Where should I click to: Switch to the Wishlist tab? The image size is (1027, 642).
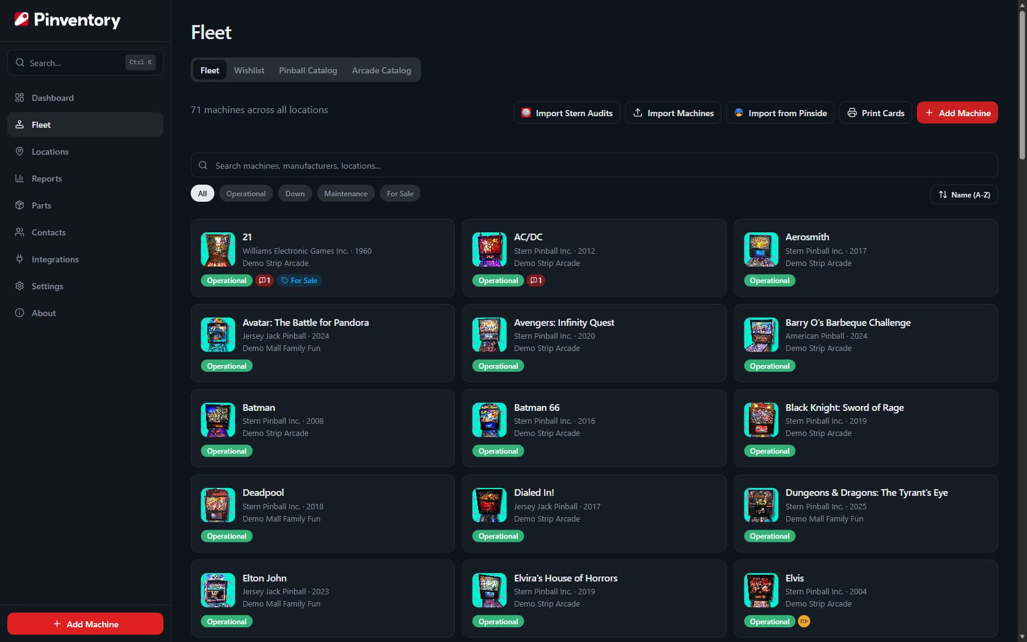(x=249, y=70)
